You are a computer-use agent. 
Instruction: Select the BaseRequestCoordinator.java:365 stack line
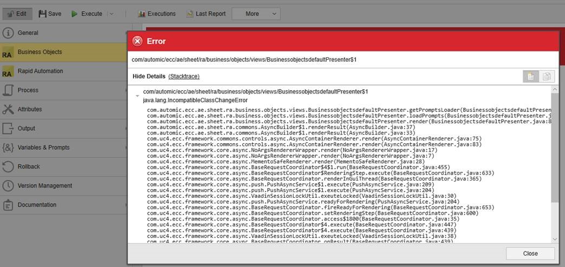click(x=314, y=178)
